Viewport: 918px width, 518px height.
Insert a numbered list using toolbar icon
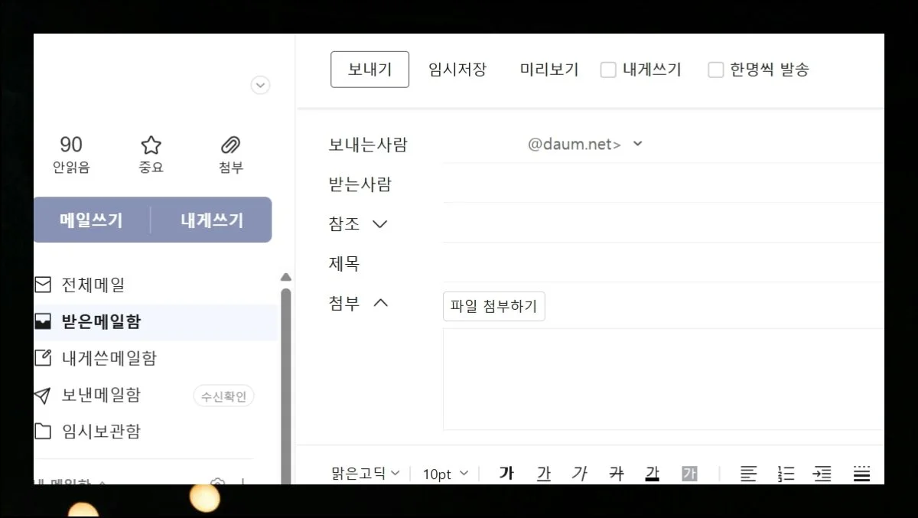click(x=786, y=474)
